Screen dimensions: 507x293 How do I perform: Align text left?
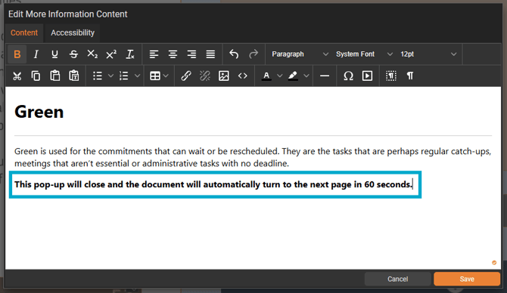tap(154, 54)
